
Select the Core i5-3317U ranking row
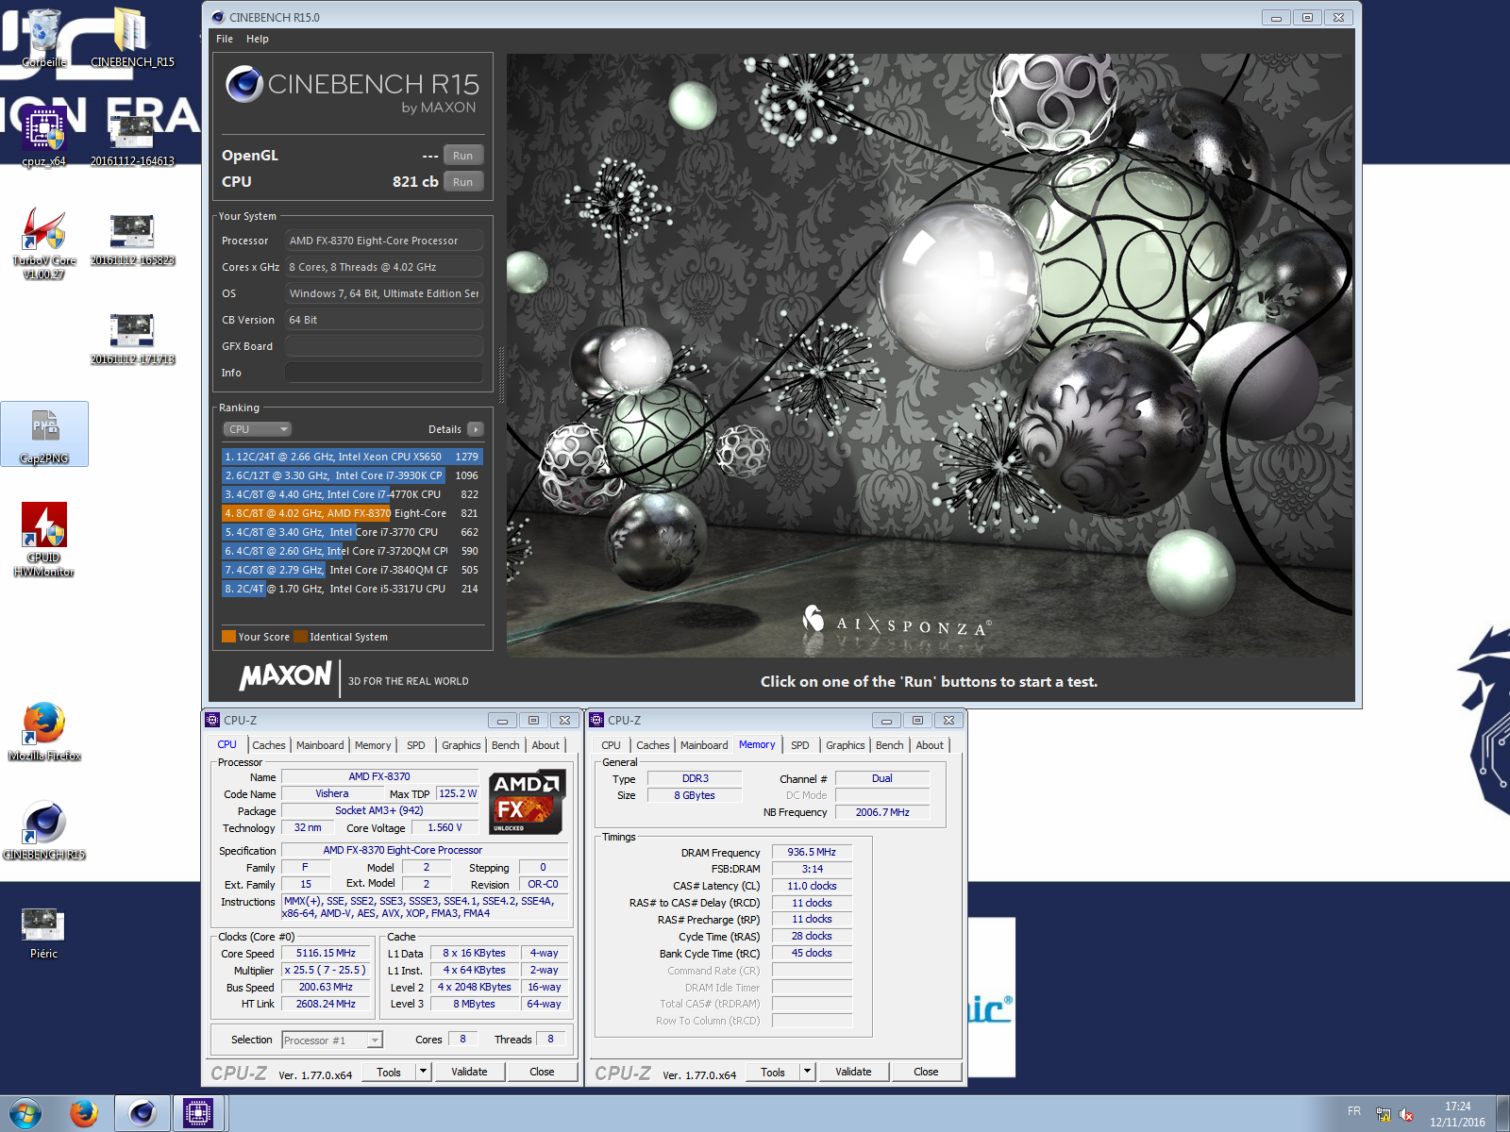click(353, 589)
